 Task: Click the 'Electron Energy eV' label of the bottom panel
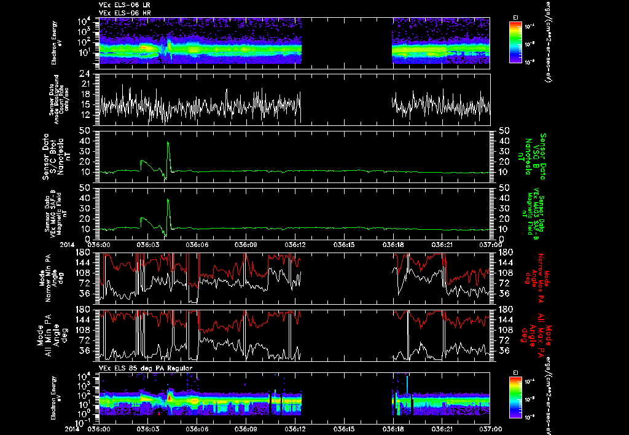pos(57,398)
